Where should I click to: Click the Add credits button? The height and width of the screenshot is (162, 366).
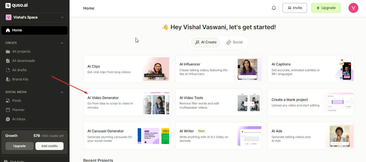point(49,146)
